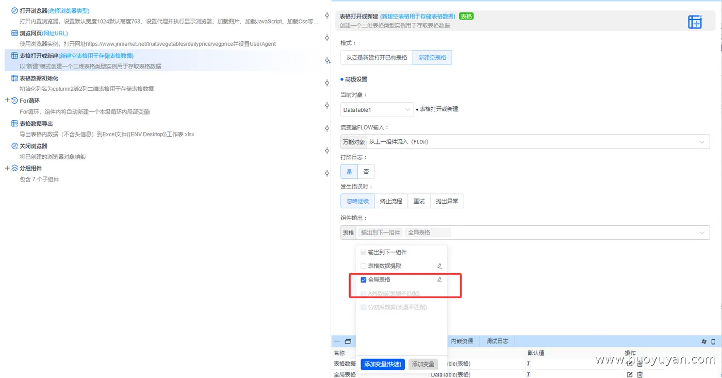
Task: Choose 重试 for error handling
Action: (x=419, y=201)
